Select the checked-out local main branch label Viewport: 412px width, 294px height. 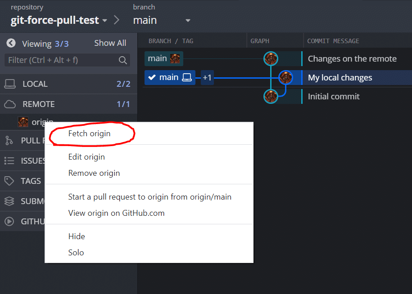(170, 77)
